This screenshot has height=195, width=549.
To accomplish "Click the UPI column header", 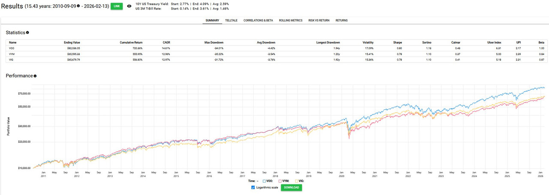I will (x=519, y=42).
